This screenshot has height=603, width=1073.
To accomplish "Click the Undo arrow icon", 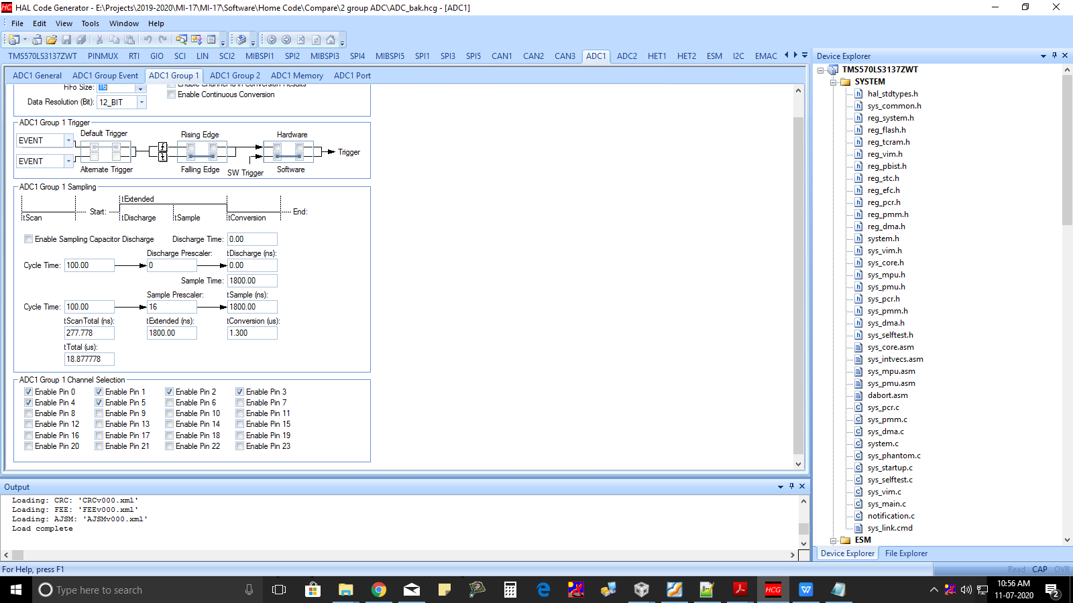I will [x=148, y=40].
